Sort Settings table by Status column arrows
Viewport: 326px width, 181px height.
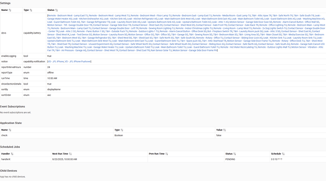(x=57, y=10)
